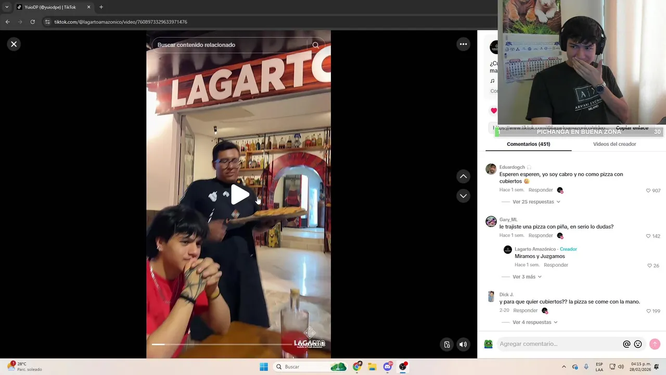
Task: Open File Explorer from the taskbar
Action: 372,367
